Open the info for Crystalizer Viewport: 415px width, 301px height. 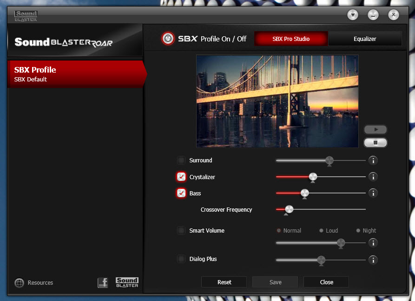pos(373,177)
